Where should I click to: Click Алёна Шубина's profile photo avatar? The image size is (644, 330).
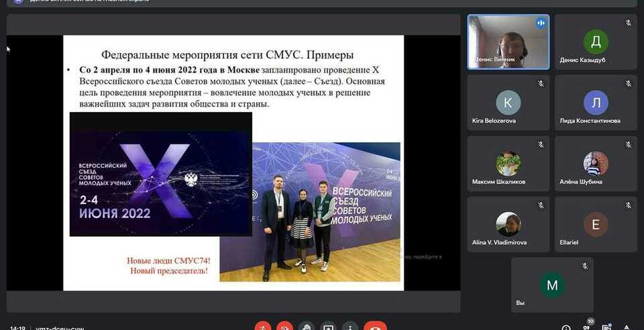(x=596, y=164)
